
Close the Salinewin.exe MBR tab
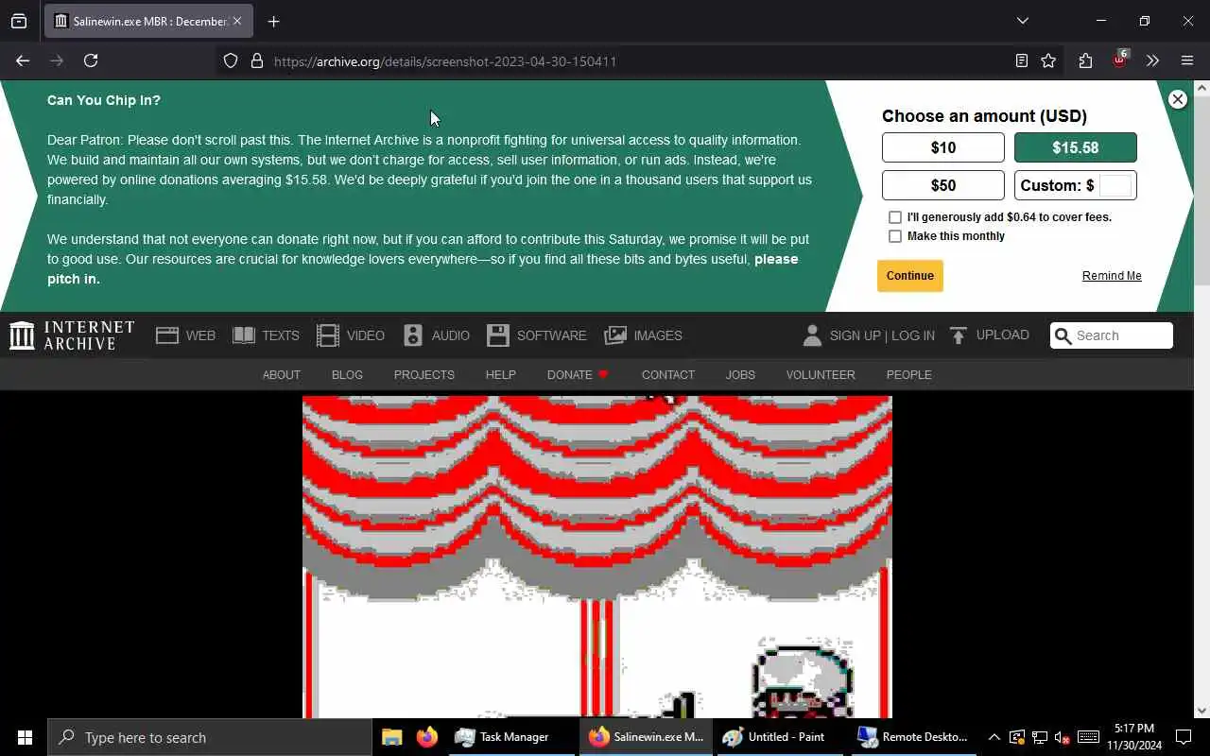pyautogui.click(x=237, y=21)
